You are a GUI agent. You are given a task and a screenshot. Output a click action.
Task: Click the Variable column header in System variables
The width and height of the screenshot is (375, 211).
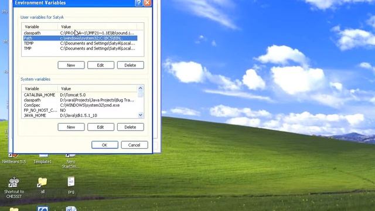click(40, 89)
